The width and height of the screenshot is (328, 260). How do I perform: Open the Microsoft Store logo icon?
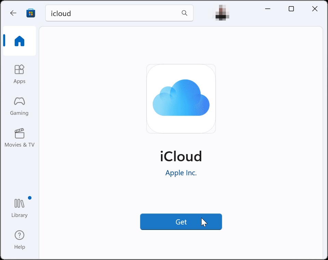(x=31, y=13)
